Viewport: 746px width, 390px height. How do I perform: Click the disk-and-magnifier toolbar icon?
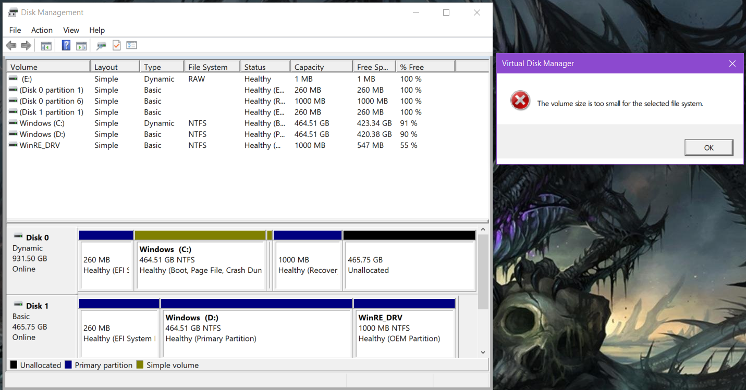[x=101, y=46]
